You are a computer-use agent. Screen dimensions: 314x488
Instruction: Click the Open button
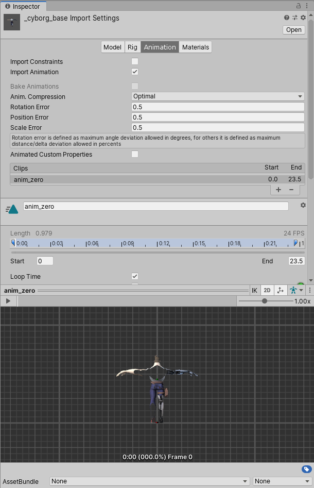[x=294, y=30]
